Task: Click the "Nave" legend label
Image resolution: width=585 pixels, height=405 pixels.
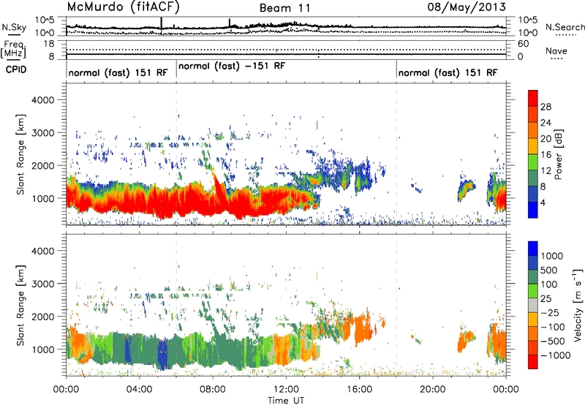Action: 556,50
